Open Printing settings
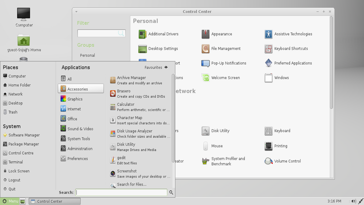Viewport: 364px width, 205px height. click(276, 146)
